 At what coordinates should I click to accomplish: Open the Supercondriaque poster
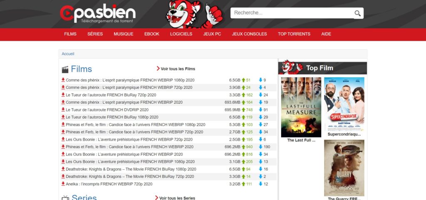coord(344,104)
